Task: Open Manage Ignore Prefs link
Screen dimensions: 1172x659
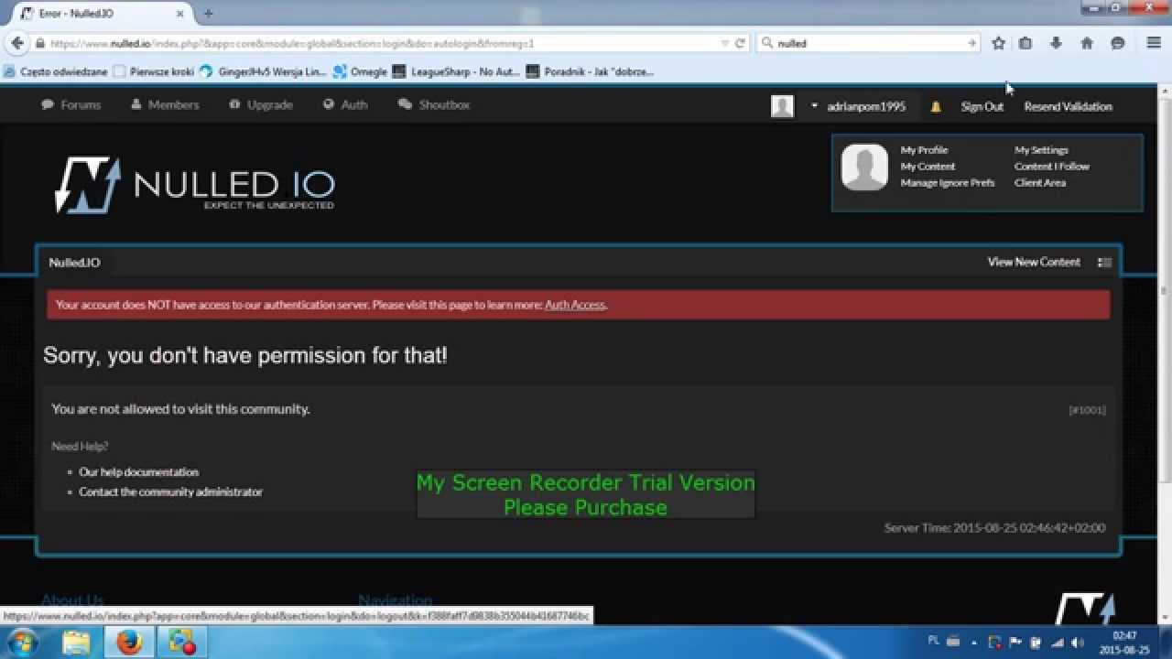Action: coord(947,183)
